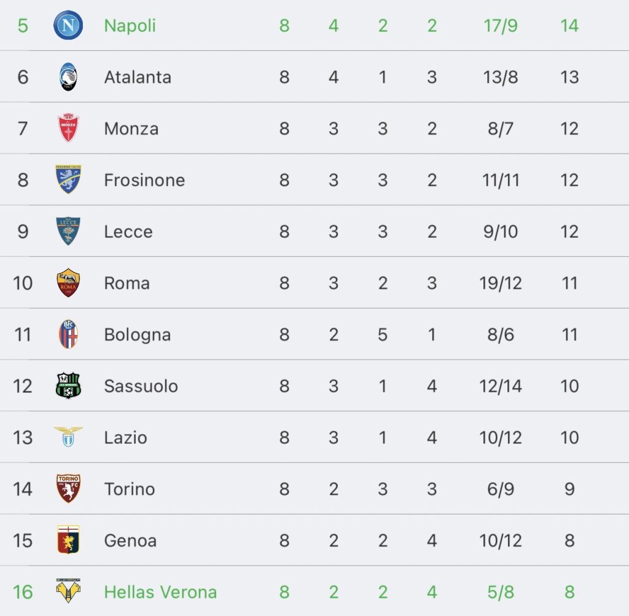Viewport: 629px width, 616px height.
Task: Tap Roma's 19/12 goals value
Action: [x=501, y=283]
